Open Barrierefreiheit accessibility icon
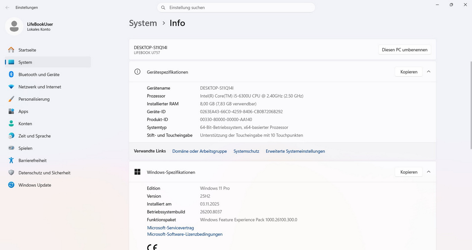This screenshot has width=472, height=250. pos(11,160)
